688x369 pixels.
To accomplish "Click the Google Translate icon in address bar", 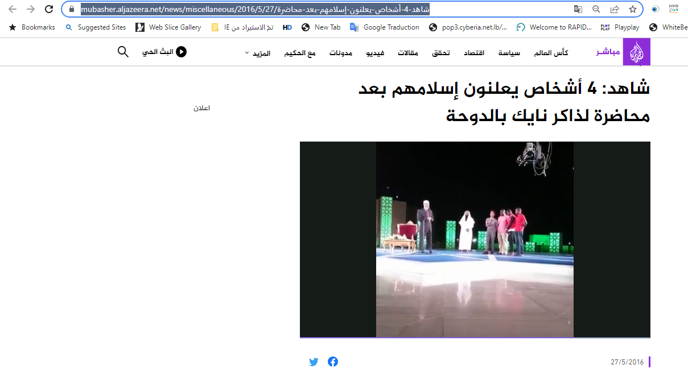I will (x=578, y=9).
